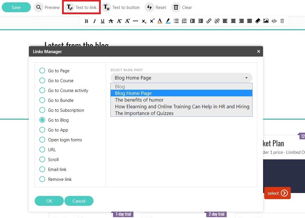Click Reset in top toolbar
Viewport: 305px width, 218px height.
point(156,7)
